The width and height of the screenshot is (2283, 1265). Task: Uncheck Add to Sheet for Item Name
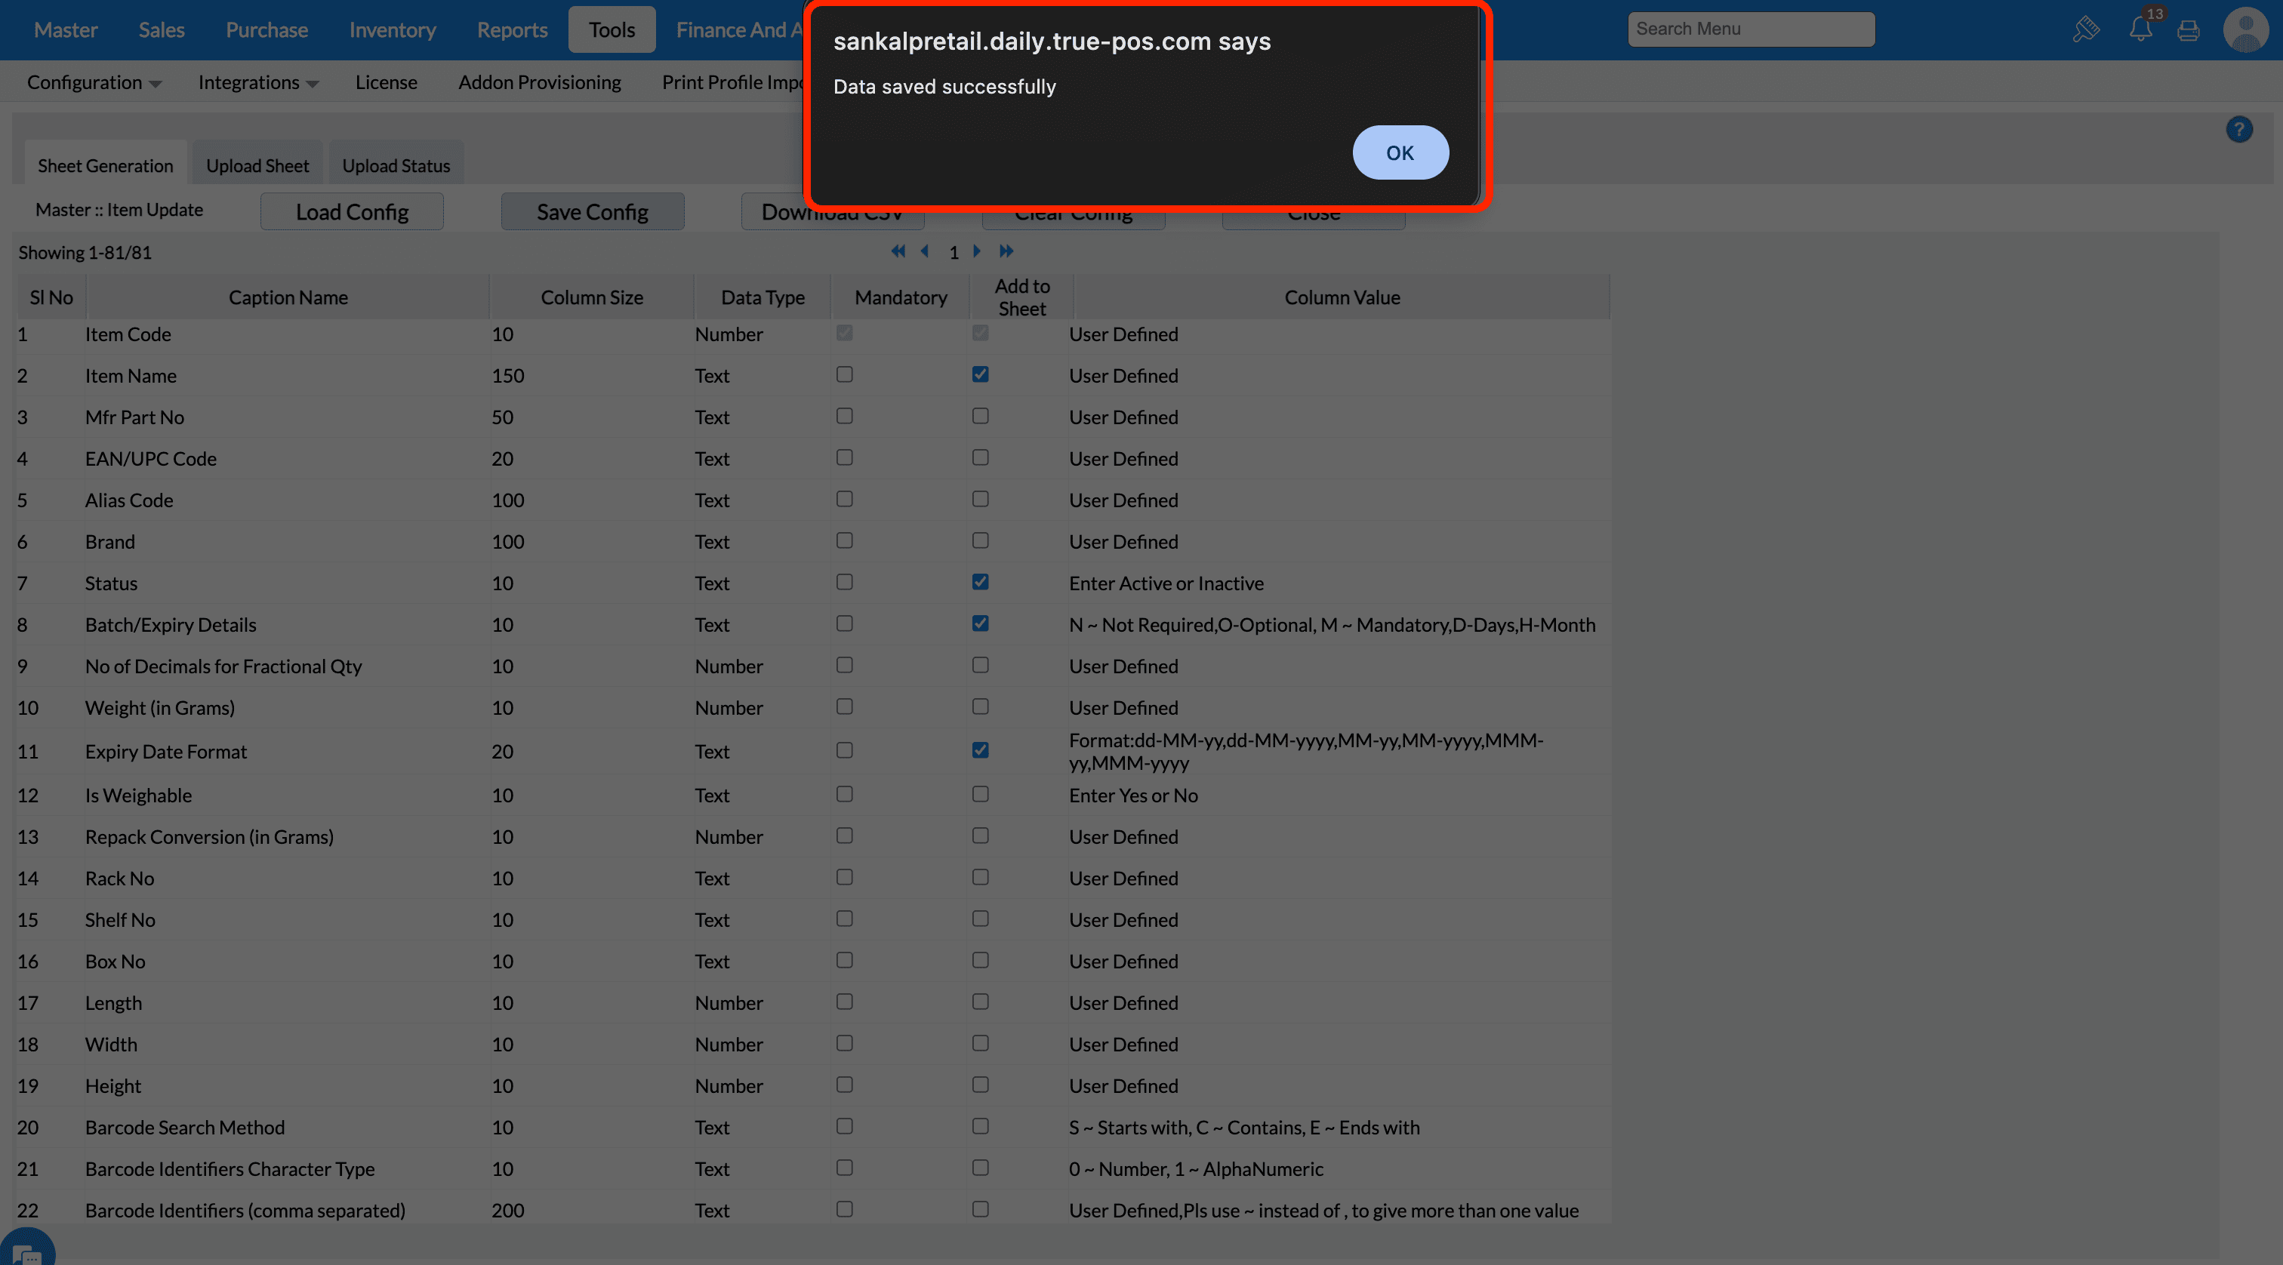[x=980, y=374]
